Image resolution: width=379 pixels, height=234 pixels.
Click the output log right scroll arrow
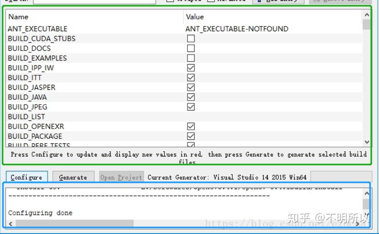(358, 224)
